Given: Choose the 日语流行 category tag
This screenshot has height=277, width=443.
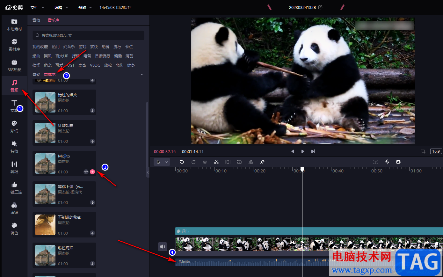Looking at the screenshot, I should (103, 56).
